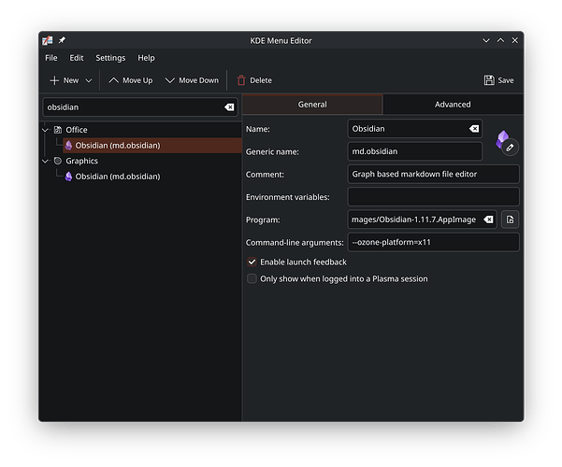Collapse the Office category
Screen dimensions: 562x467
(x=45, y=130)
